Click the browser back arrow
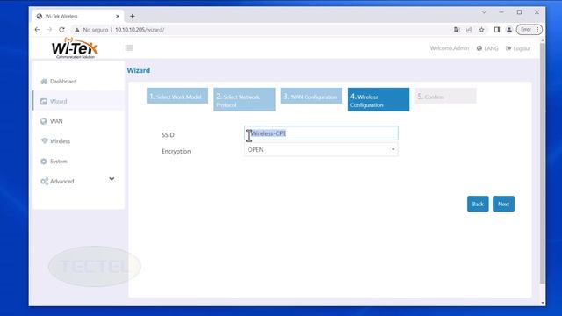The width and height of the screenshot is (562, 316). tap(37, 30)
